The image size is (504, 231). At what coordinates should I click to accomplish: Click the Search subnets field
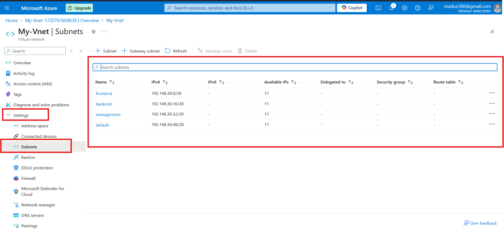[295, 67]
